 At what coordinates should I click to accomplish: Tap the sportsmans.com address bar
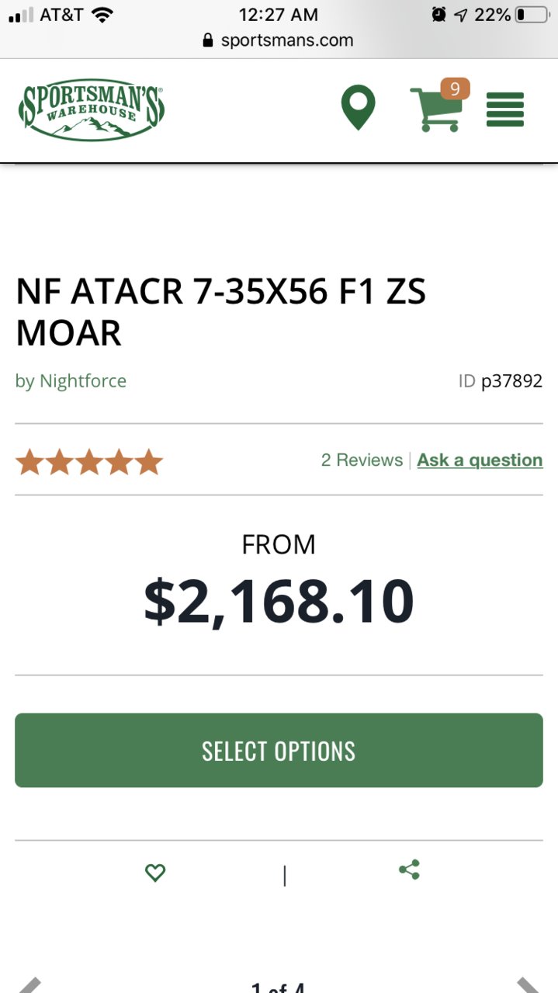point(279,40)
